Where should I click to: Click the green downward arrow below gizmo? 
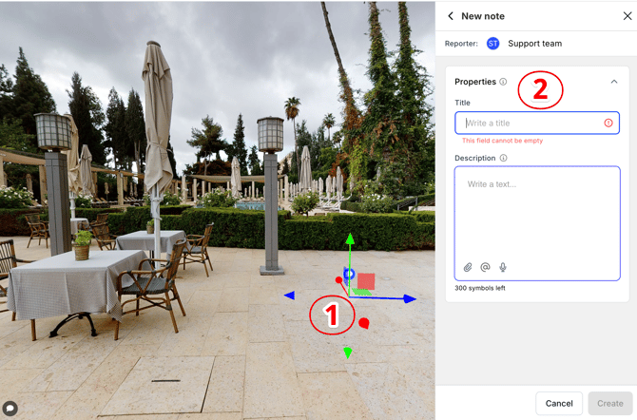pyautogui.click(x=348, y=353)
